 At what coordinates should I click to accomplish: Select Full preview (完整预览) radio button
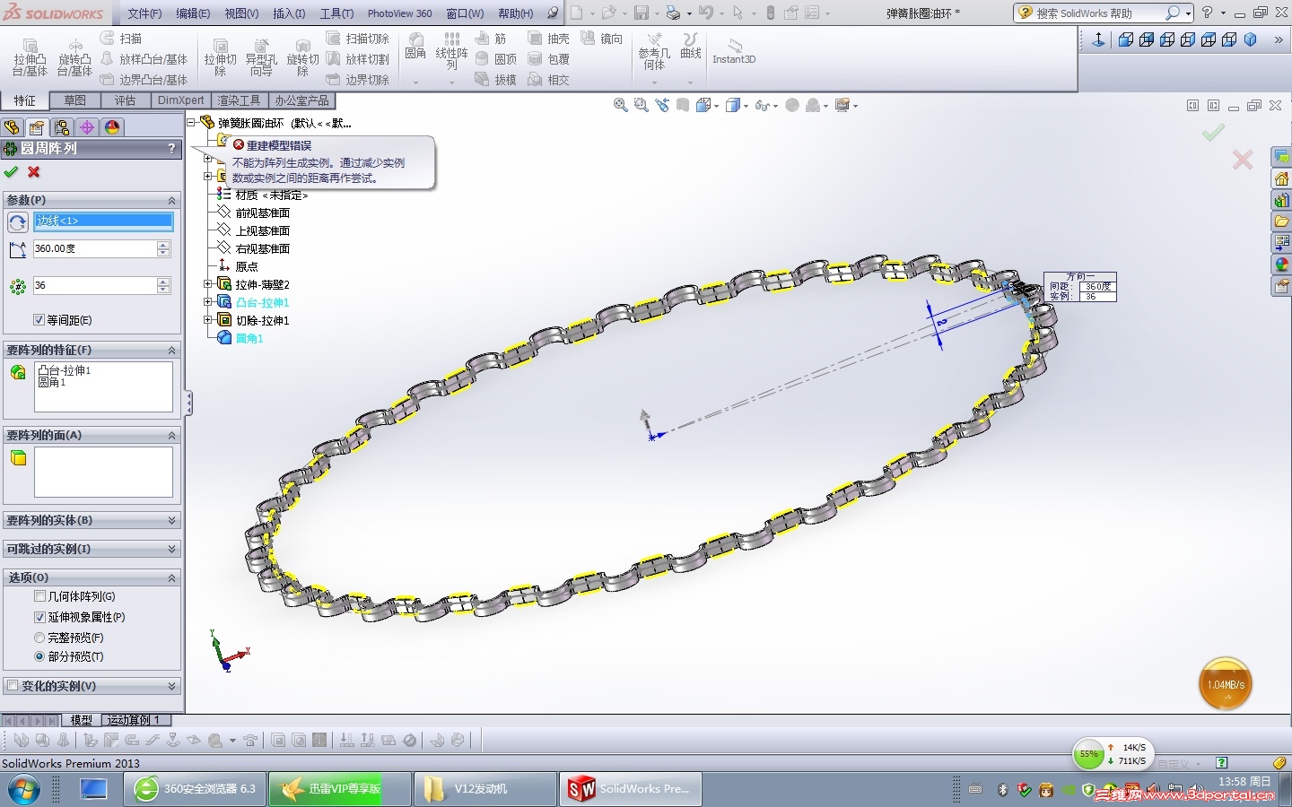[39, 638]
